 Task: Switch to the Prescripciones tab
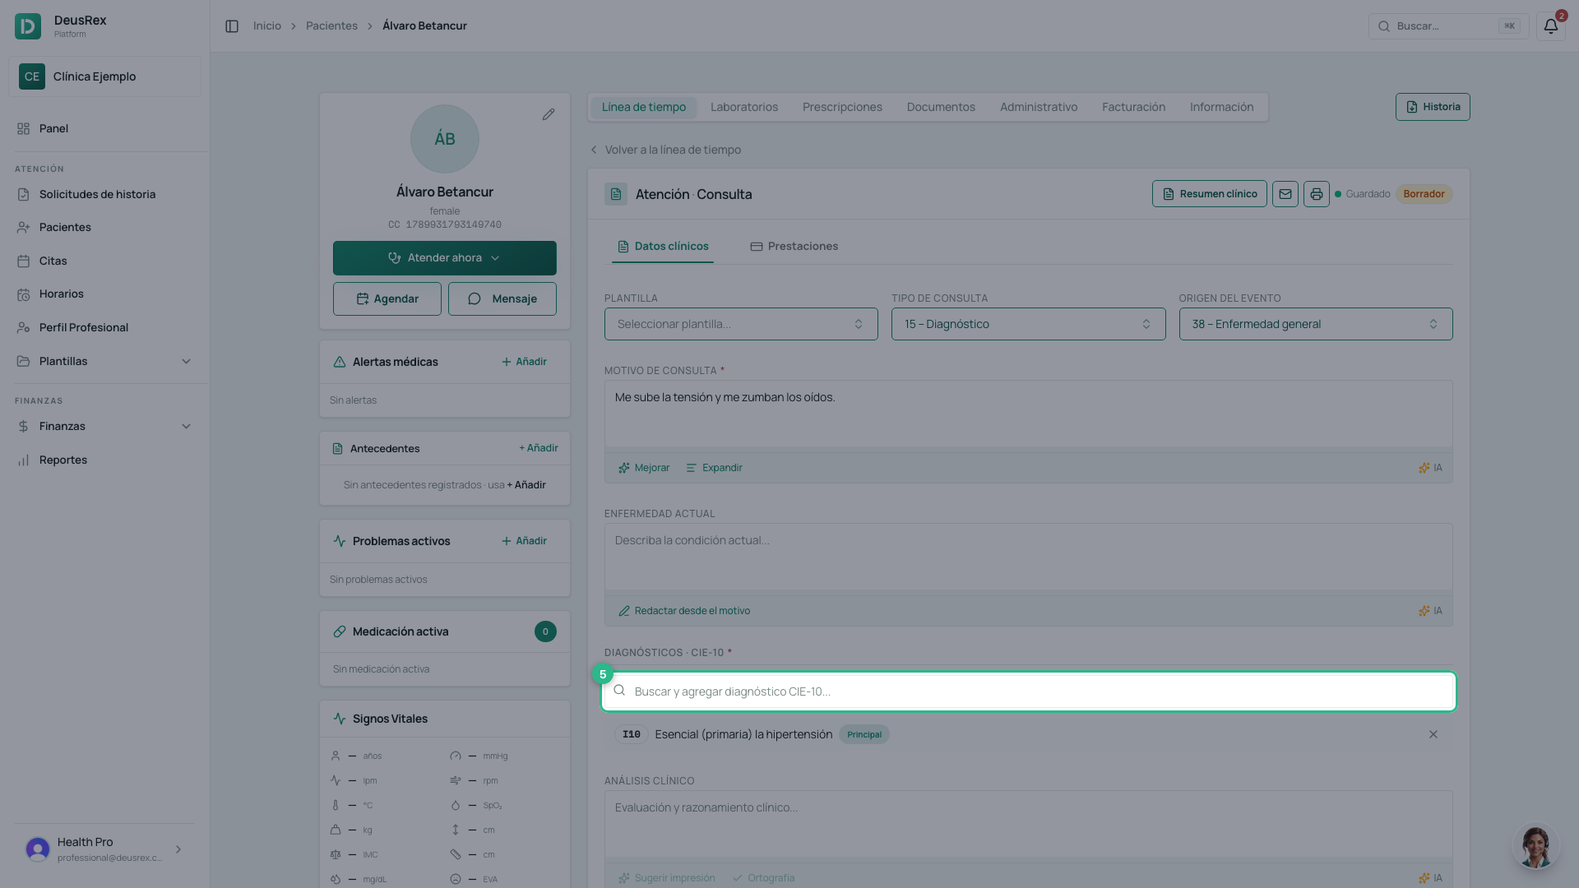tap(842, 107)
